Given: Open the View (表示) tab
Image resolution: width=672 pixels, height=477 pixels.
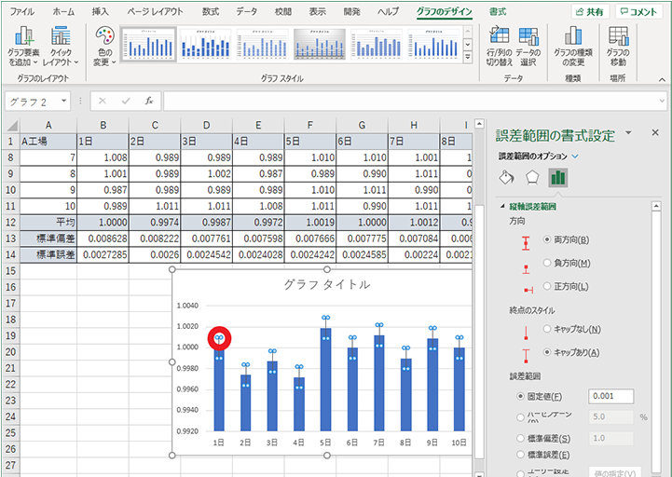Looking at the screenshot, I should pyautogui.click(x=318, y=11).
